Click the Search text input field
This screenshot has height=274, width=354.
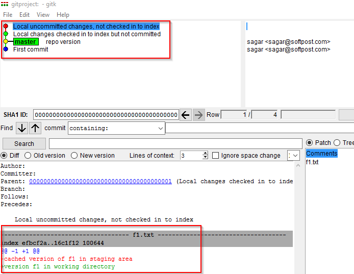(175, 144)
